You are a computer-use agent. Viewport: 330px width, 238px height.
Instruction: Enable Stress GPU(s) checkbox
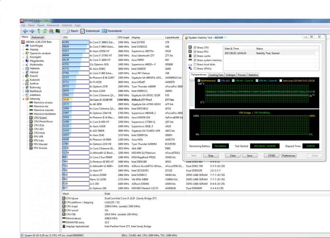pos(195,69)
